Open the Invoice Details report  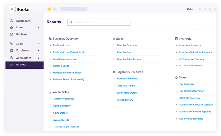point(61,120)
